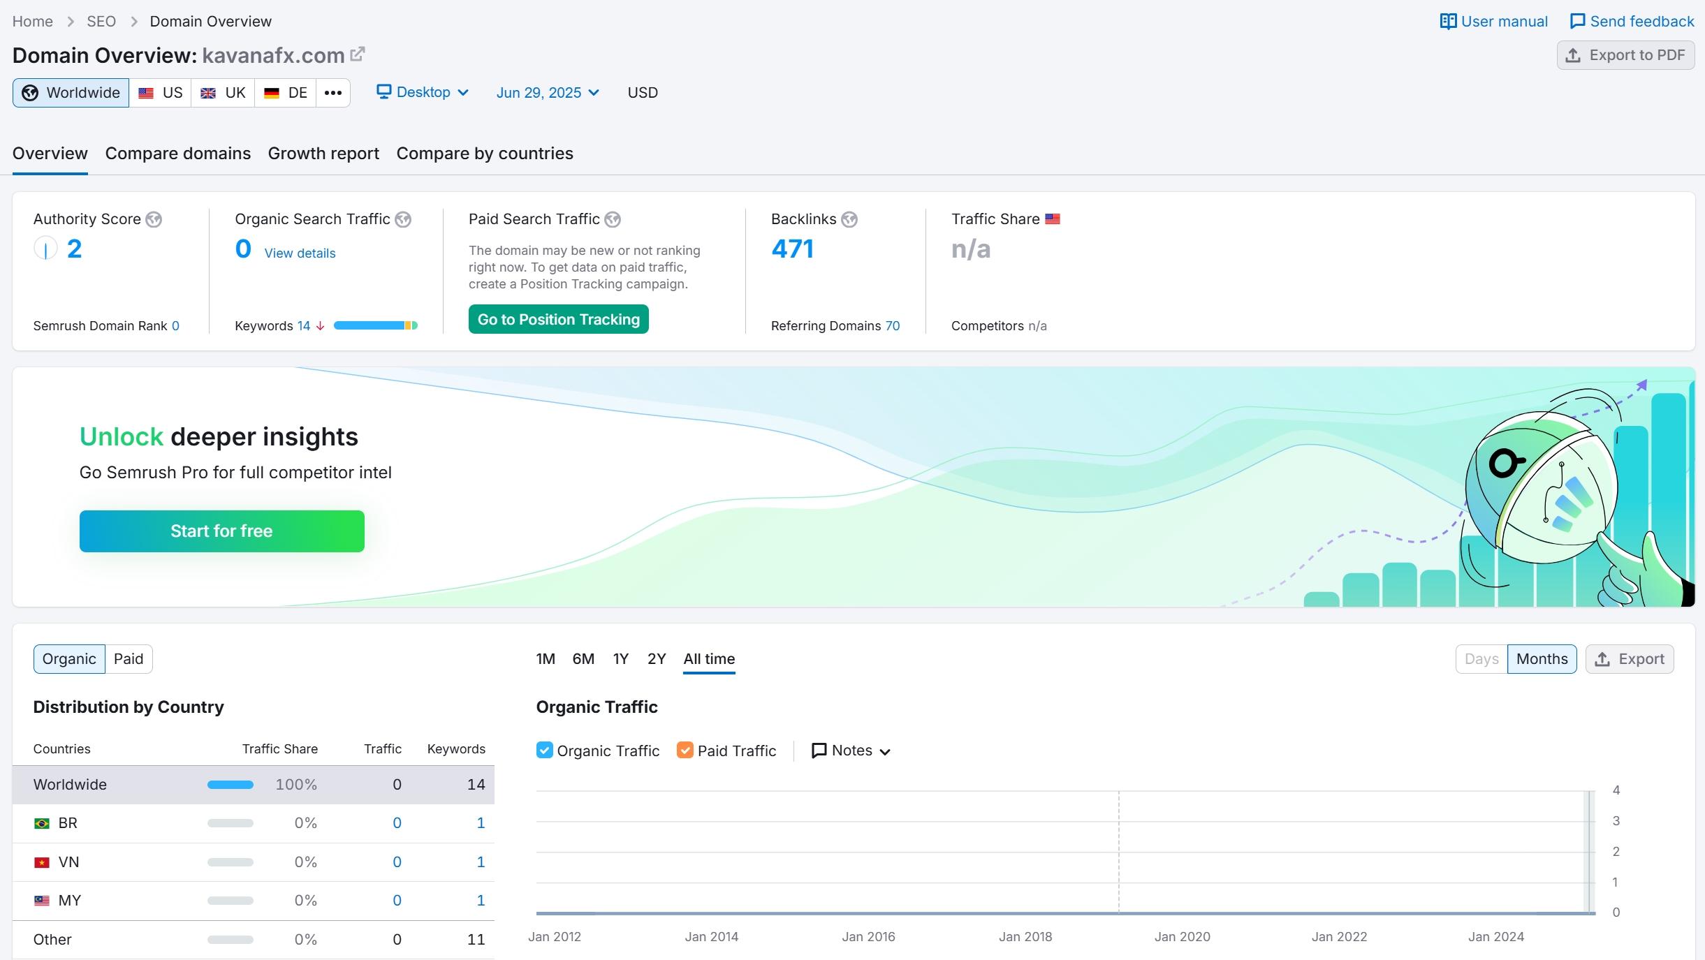Open the Compare domains tab
The height and width of the screenshot is (960, 1705).
tap(178, 154)
